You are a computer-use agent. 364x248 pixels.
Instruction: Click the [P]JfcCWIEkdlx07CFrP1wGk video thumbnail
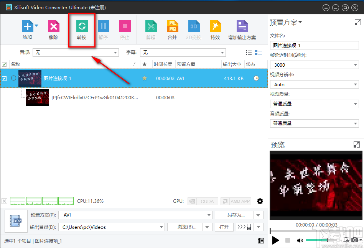pos(37,97)
